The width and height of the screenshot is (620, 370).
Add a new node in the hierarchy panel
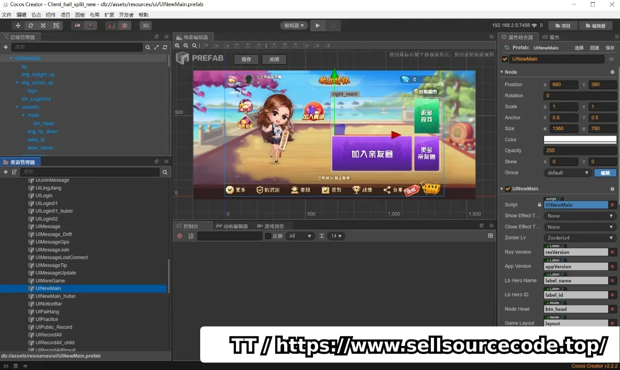pos(6,47)
